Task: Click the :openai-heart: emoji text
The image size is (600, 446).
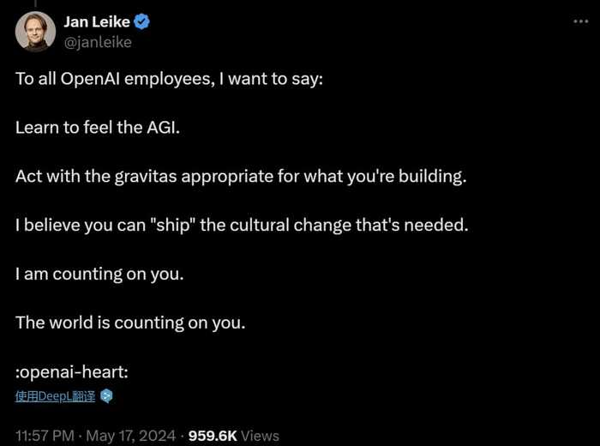Action: (x=71, y=371)
